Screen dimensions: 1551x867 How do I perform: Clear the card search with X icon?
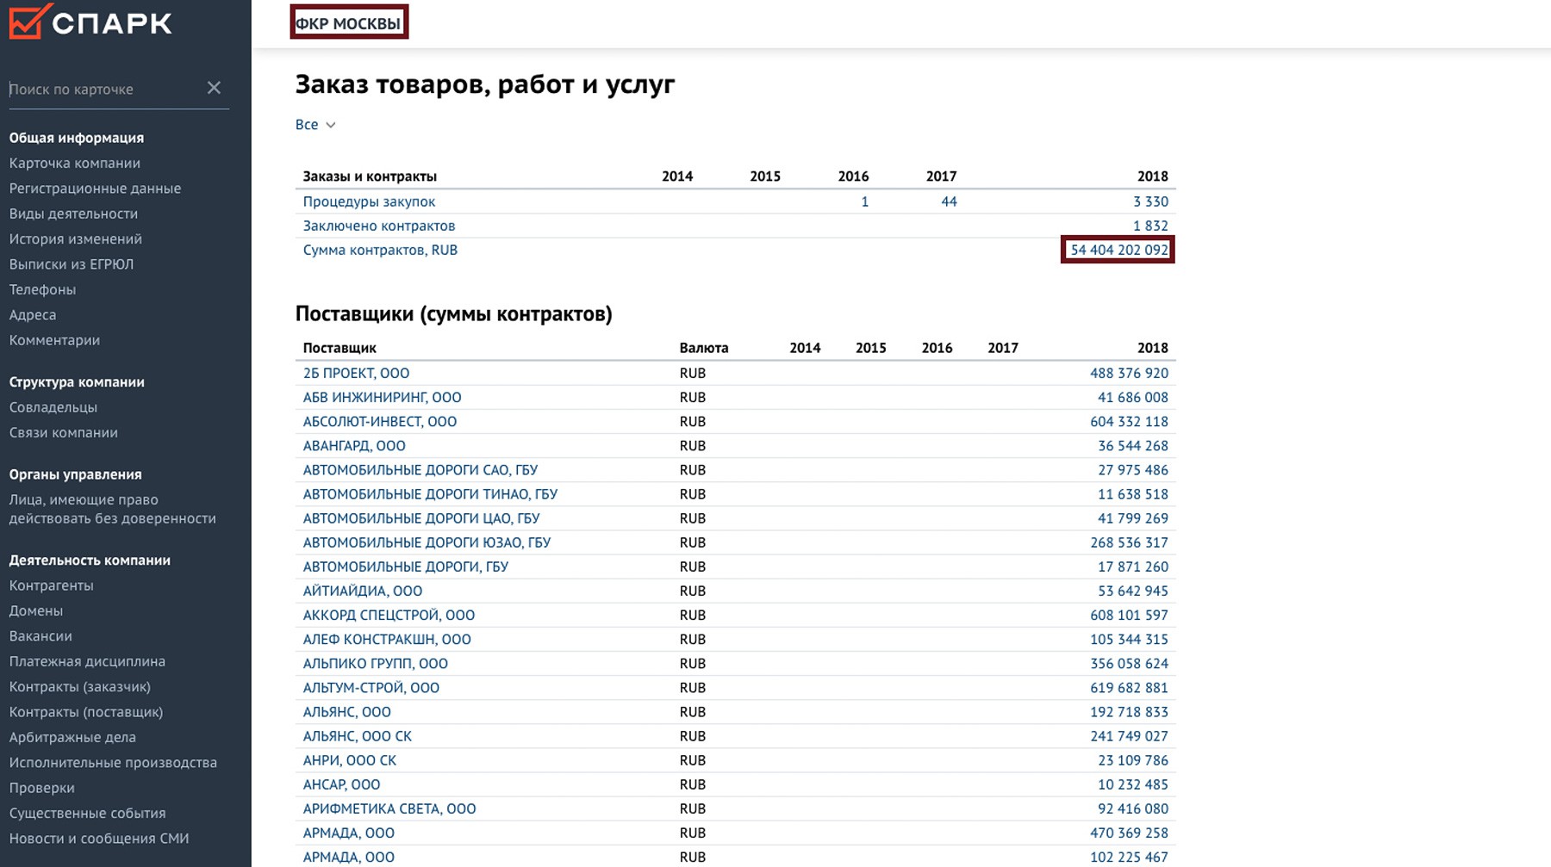[214, 88]
